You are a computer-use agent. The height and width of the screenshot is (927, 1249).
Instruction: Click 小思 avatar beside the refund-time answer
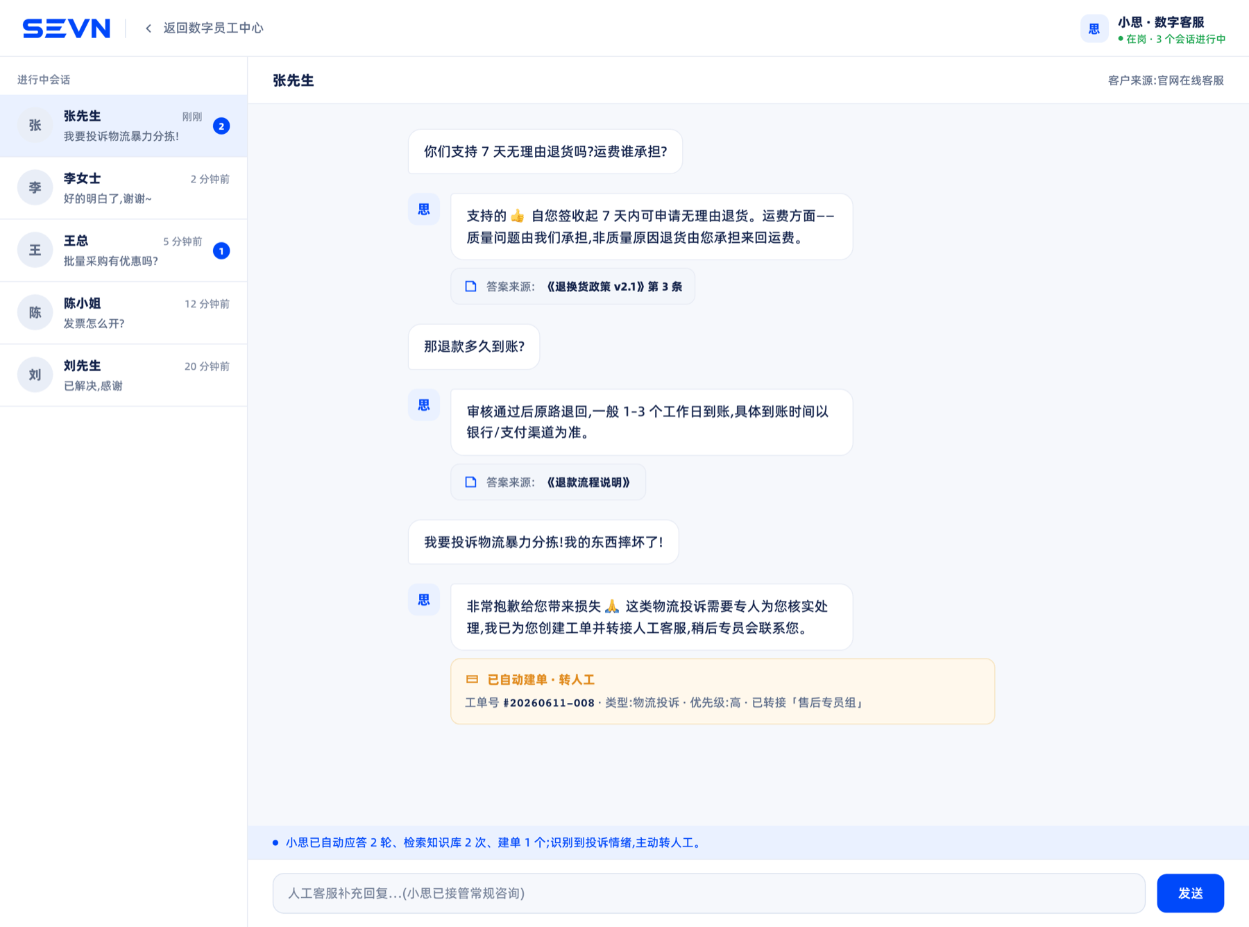423,405
